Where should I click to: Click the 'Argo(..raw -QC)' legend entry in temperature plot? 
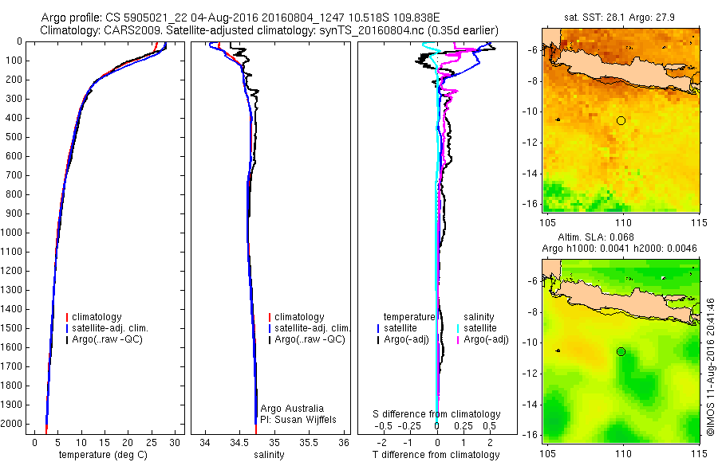pos(104,339)
